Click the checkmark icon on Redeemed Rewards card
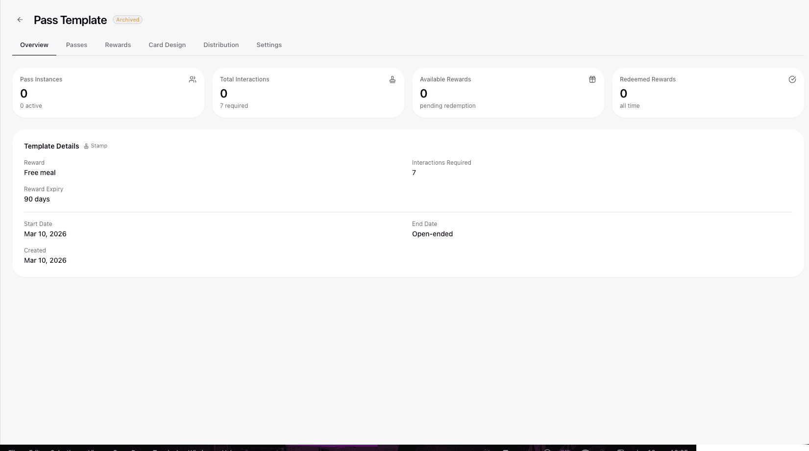 (x=792, y=79)
